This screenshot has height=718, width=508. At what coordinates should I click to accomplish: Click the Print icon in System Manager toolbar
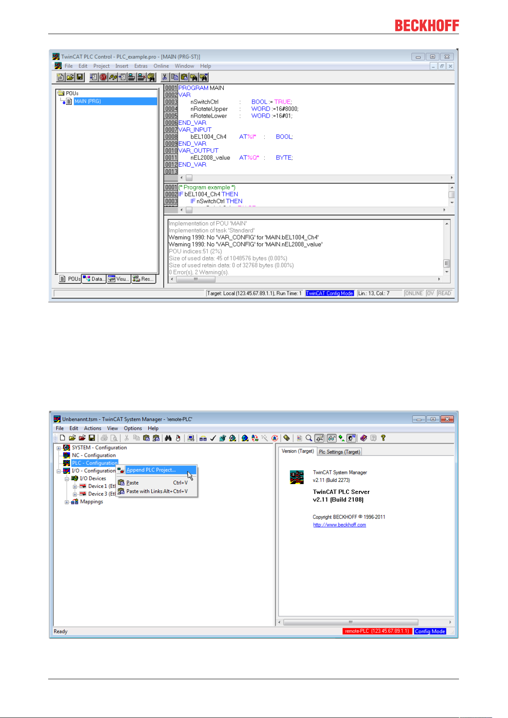tap(104, 438)
